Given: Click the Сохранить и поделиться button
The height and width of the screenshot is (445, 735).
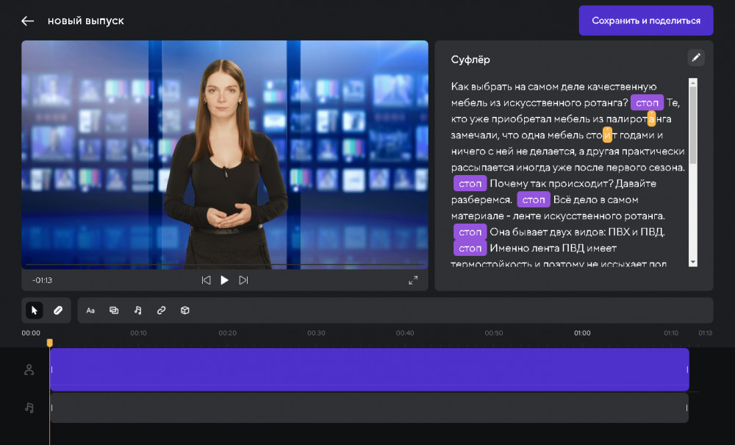Looking at the screenshot, I should pyautogui.click(x=646, y=21).
